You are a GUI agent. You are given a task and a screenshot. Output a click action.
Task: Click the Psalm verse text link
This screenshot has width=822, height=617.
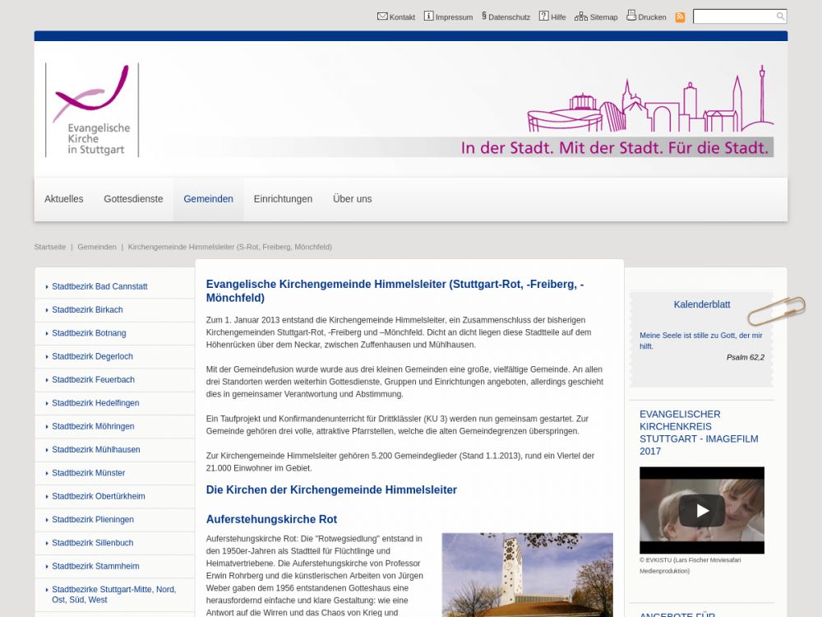tap(700, 341)
